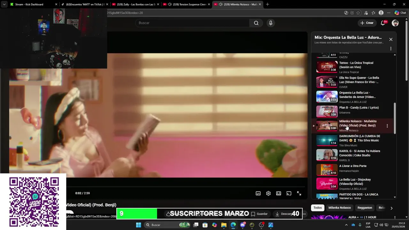Show hidden system tray icons
The image size is (409, 230).
[x=346, y=225]
